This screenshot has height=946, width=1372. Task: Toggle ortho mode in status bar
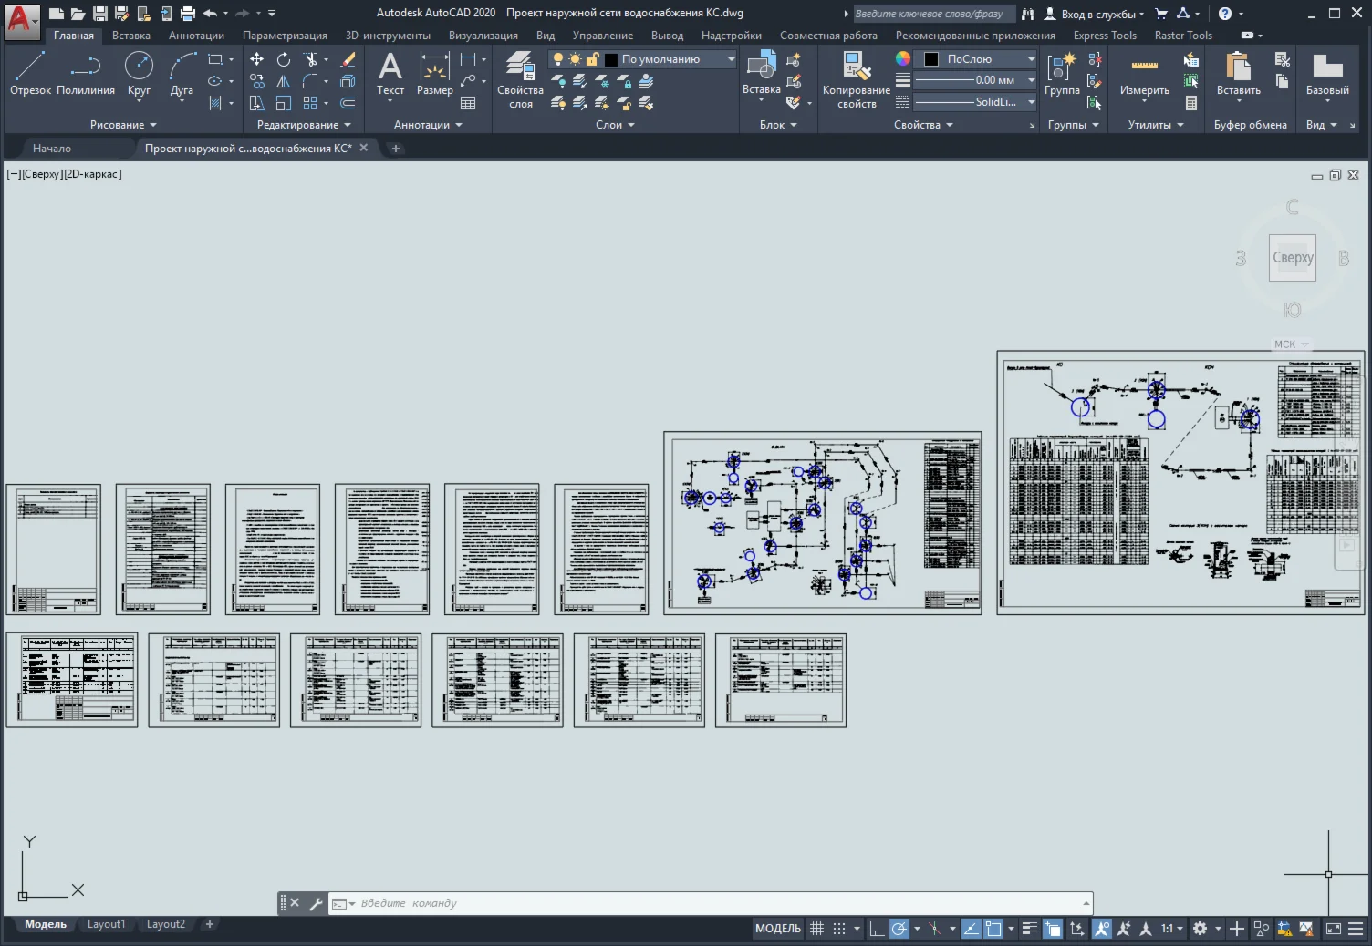pos(877,929)
